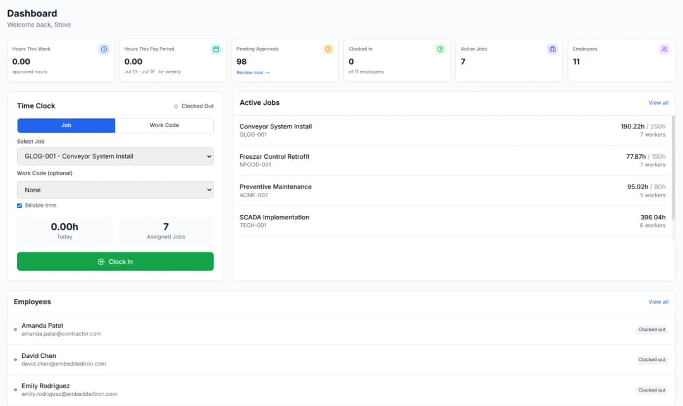Click the purple people icon on Employees card
The height and width of the screenshot is (406, 683).
[x=664, y=49]
